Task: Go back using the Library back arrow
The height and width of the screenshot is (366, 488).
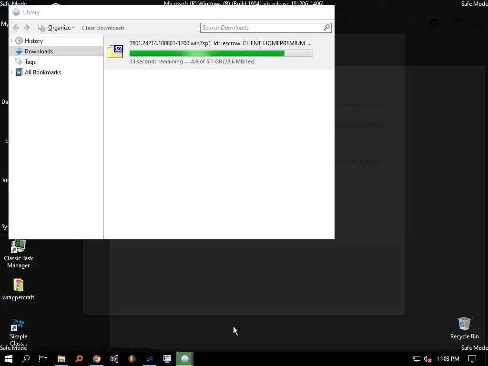Action: (x=16, y=28)
